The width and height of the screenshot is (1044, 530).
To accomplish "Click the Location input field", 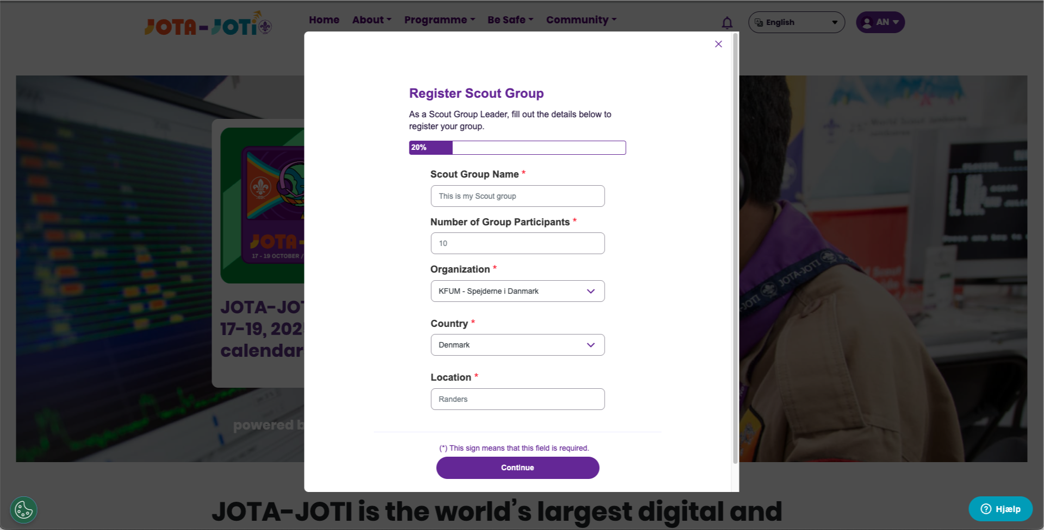I will 518,399.
